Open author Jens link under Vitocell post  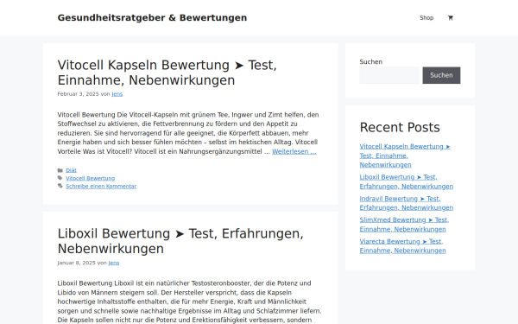[117, 94]
